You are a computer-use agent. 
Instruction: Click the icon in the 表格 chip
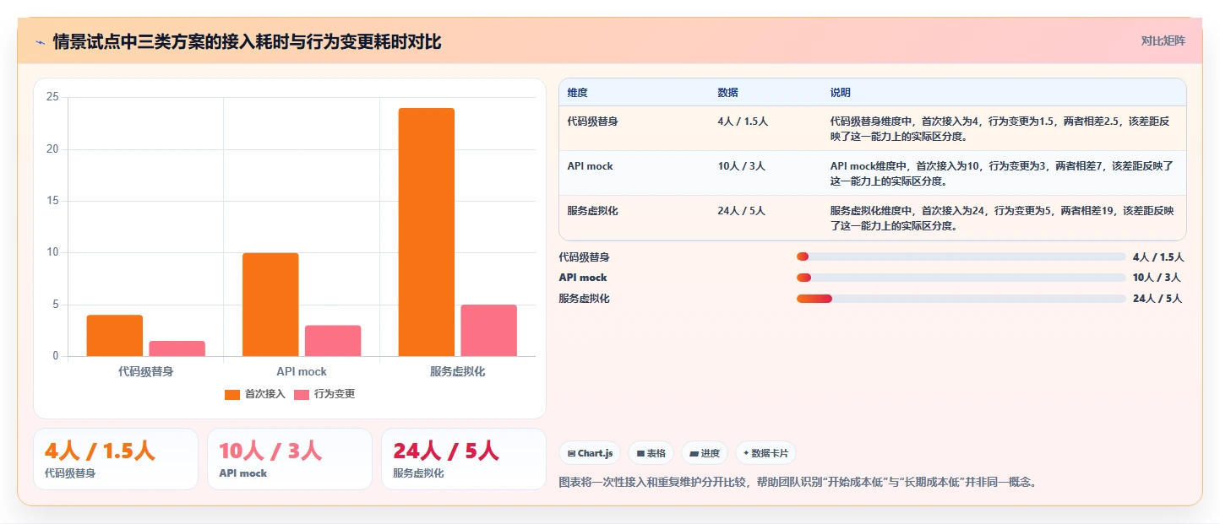(640, 453)
